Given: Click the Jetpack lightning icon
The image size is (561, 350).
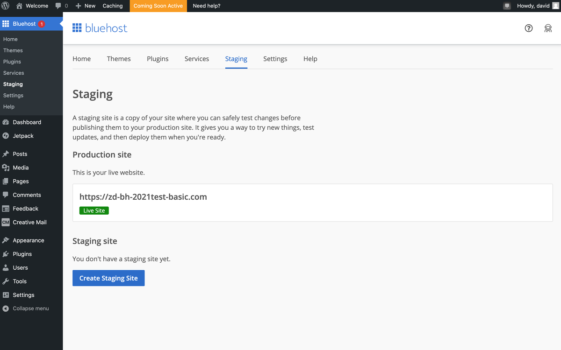Looking at the screenshot, I should click(6, 136).
